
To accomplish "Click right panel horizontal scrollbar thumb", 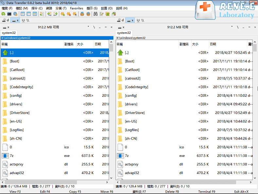I will 178,182.
